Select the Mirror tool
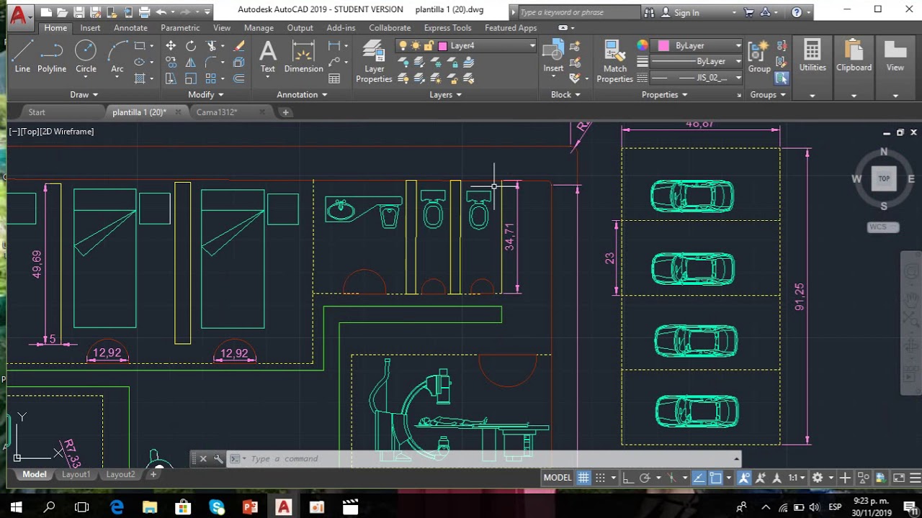This screenshot has width=922, height=518. click(191, 62)
